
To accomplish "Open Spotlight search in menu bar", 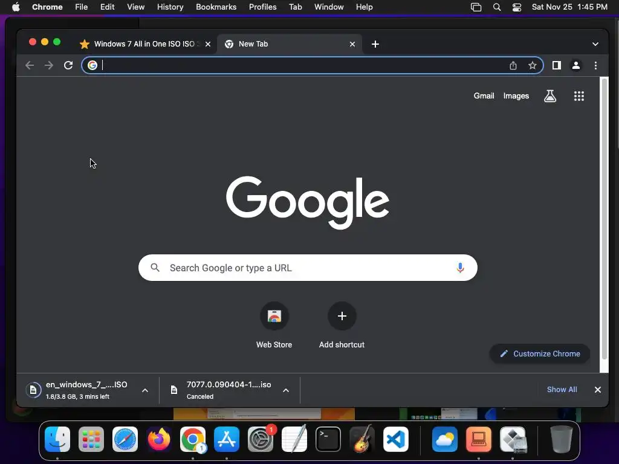I will 497,7.
